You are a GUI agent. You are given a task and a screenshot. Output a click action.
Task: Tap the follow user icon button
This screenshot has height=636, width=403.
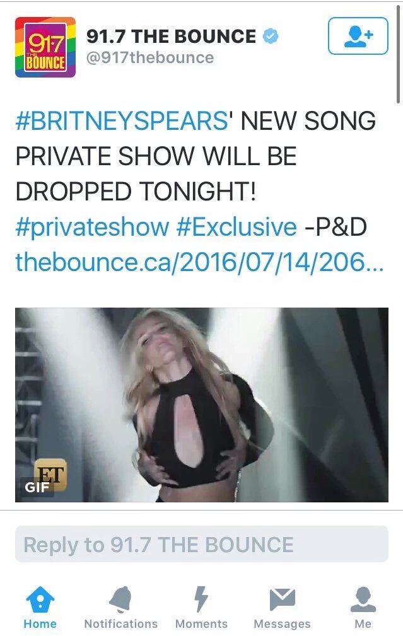(358, 36)
